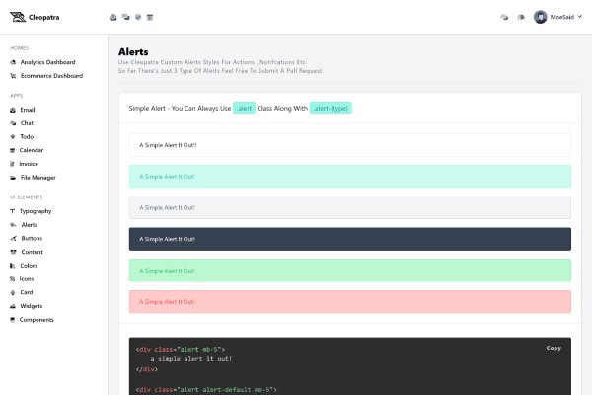Screen dimensions: 592x395
Task: Click the Email sidebar icon
Action: [x=13, y=110]
